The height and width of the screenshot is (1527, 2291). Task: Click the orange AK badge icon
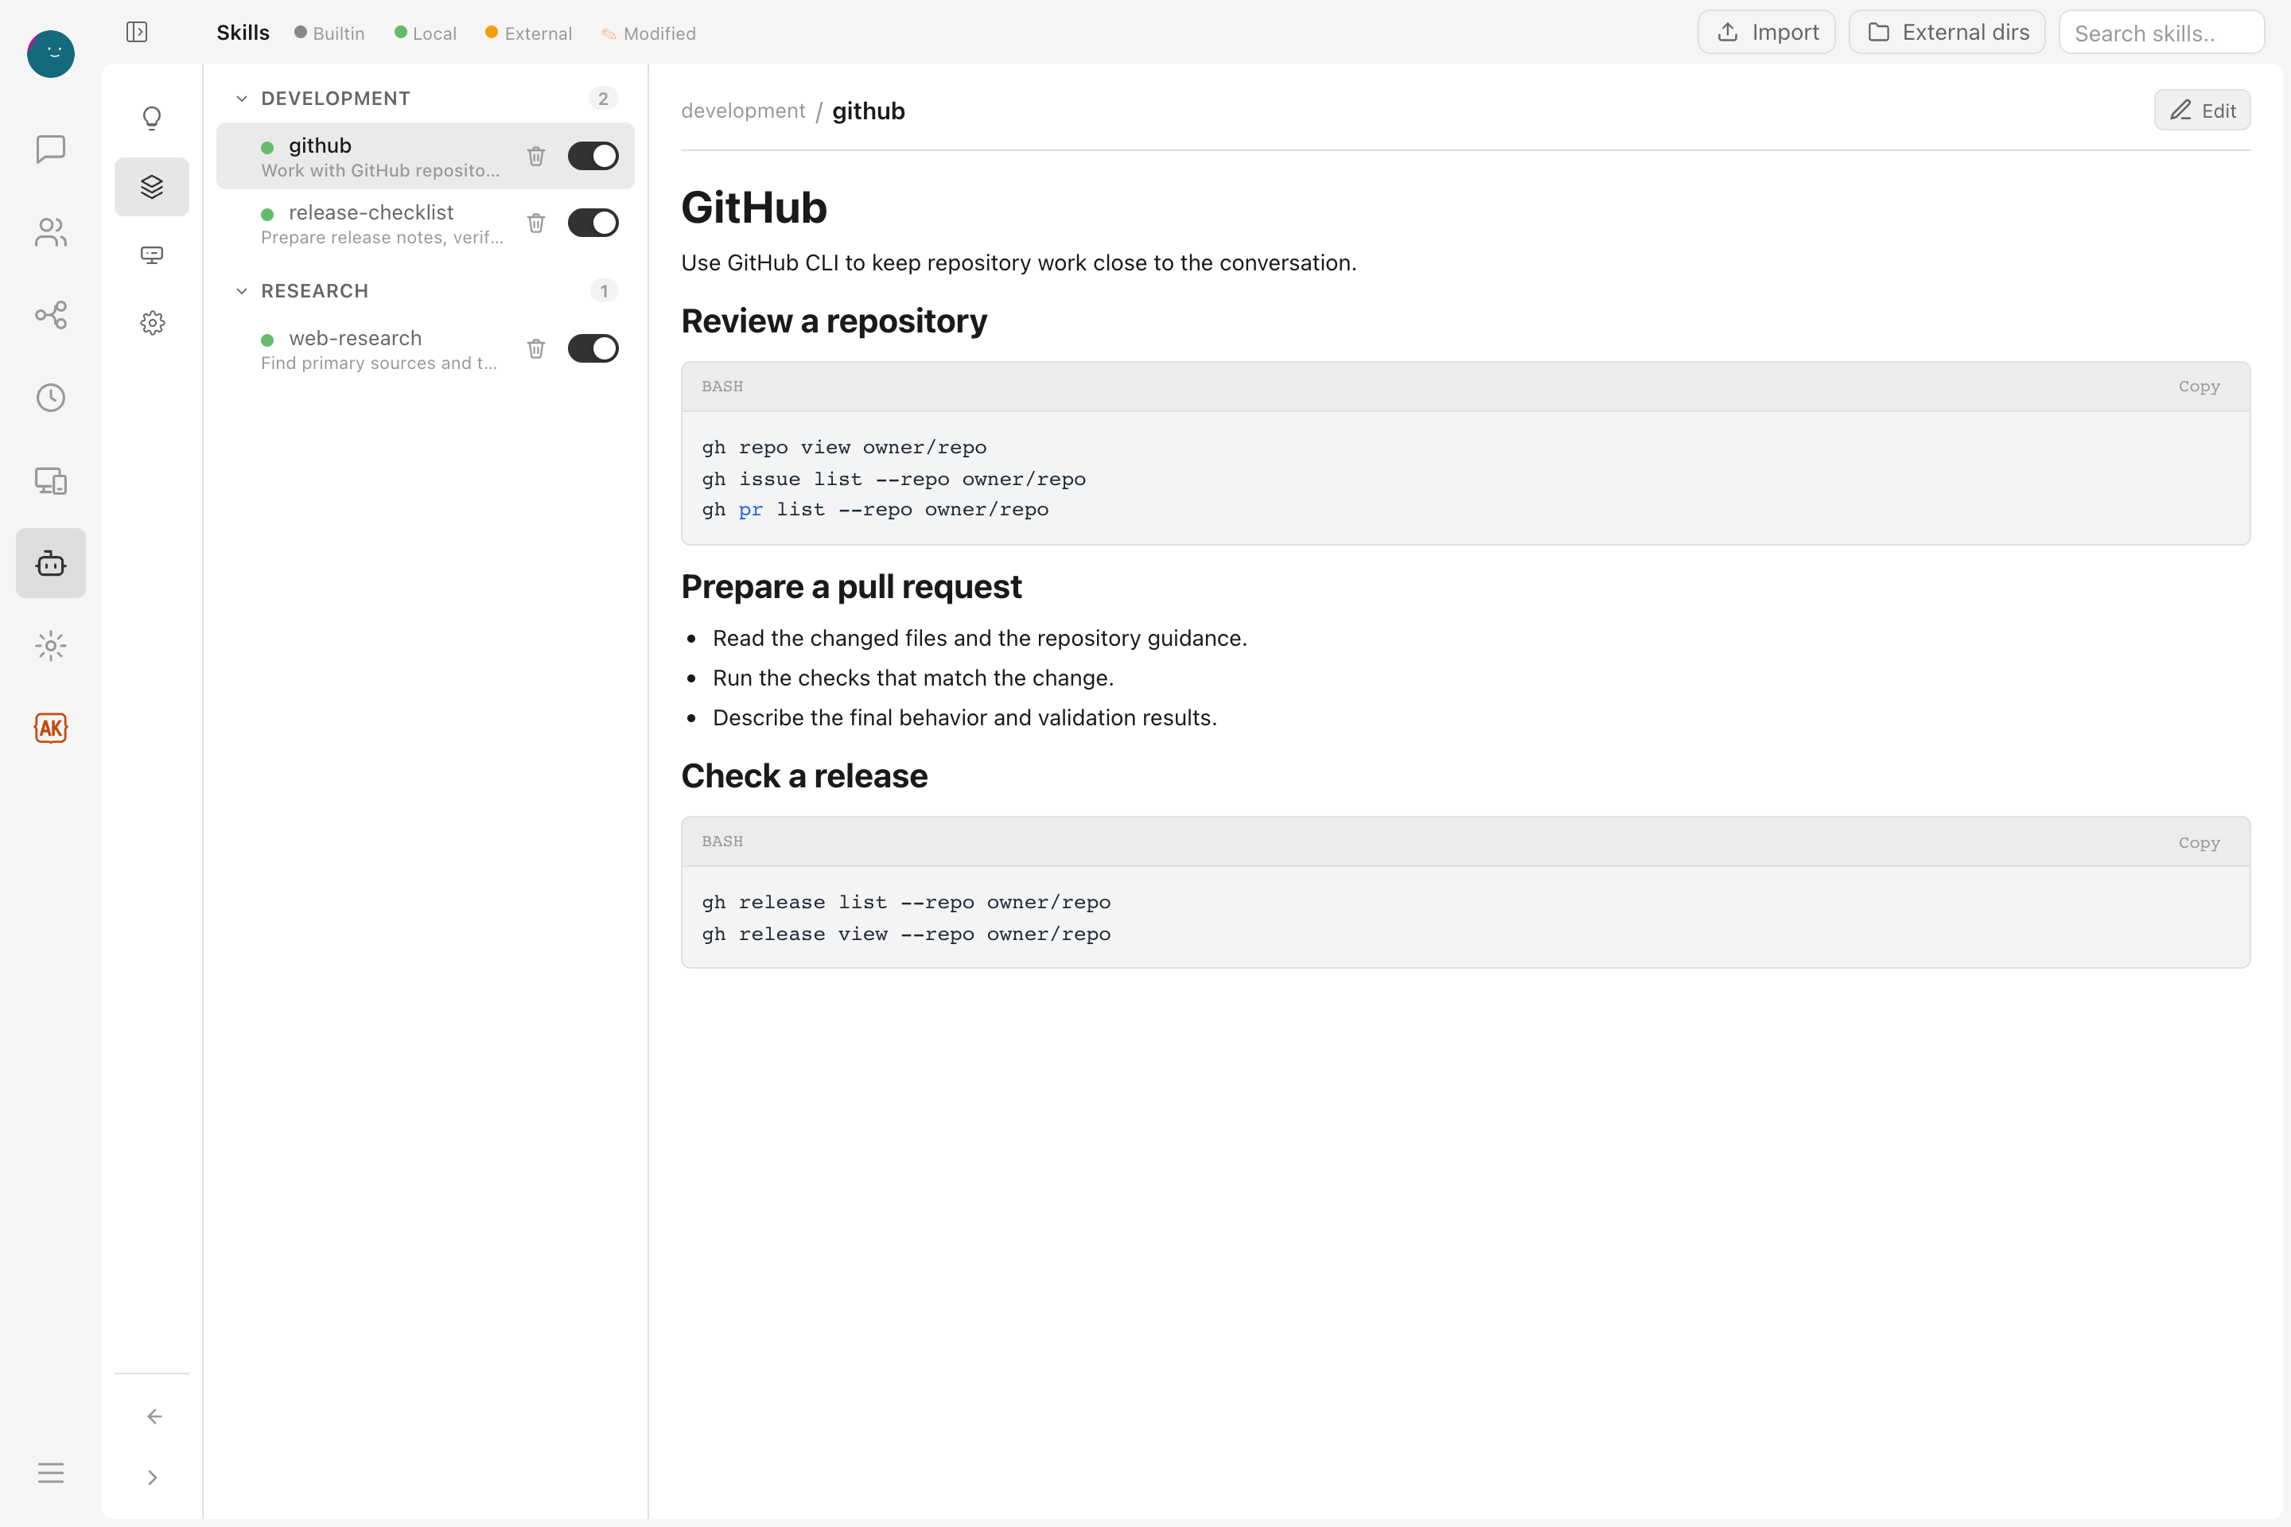(51, 729)
